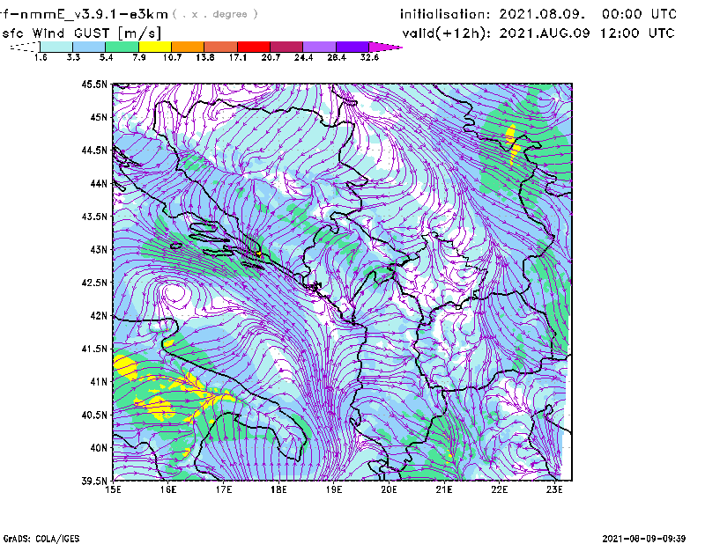Image resolution: width=705 pixels, height=544 pixels.
Task: Choose the deep violet legend swatch
Action: [352, 47]
